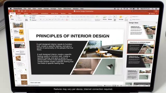Open the Slide Show menu in menu bar
The image size is (166, 93).
pos(67,9)
